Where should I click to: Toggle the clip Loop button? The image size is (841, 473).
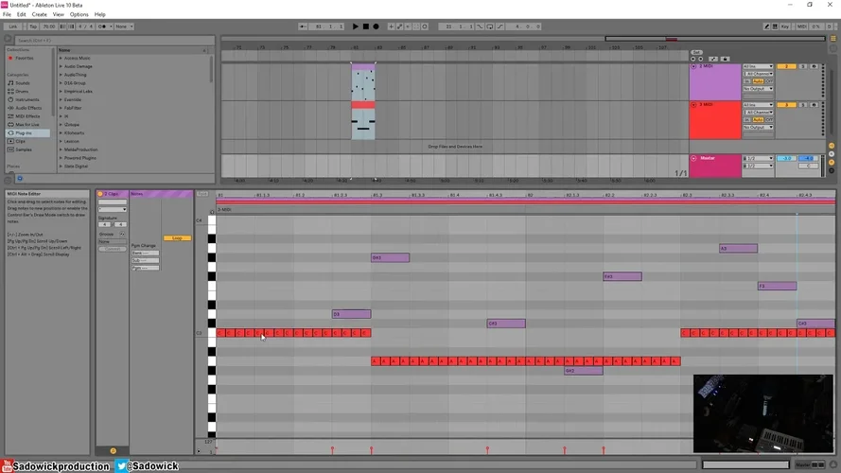[x=178, y=238]
